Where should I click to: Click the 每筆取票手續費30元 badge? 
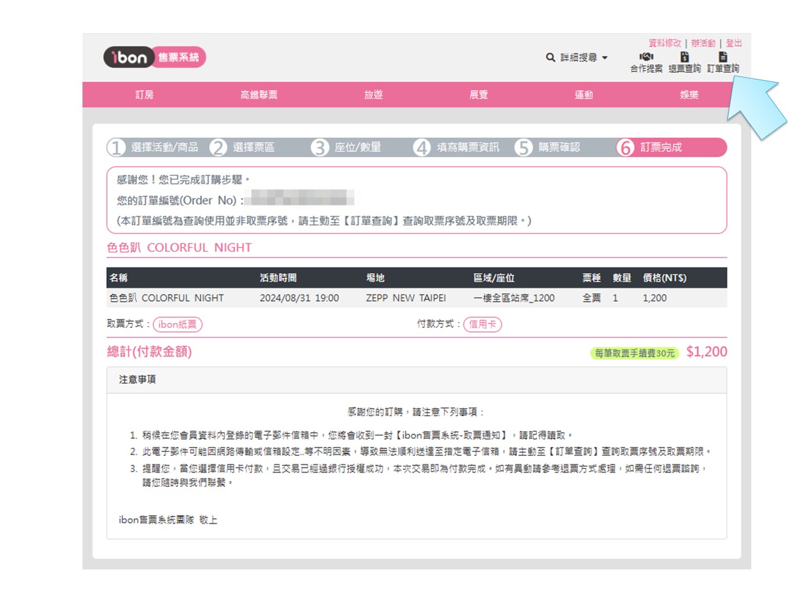pyautogui.click(x=635, y=353)
